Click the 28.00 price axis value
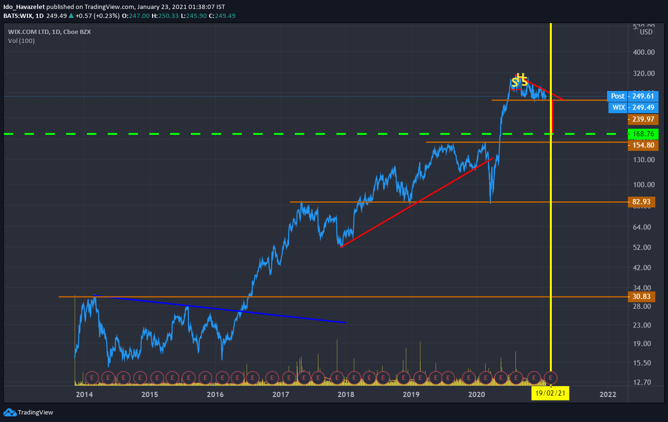Screen dimensions: 668x422 click(642, 306)
